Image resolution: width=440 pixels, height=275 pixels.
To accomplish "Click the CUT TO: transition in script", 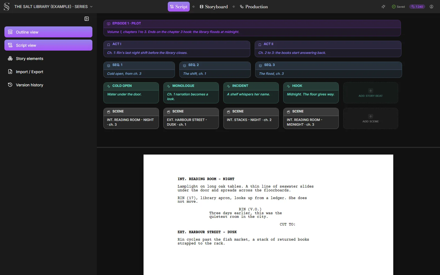I will (288, 224).
